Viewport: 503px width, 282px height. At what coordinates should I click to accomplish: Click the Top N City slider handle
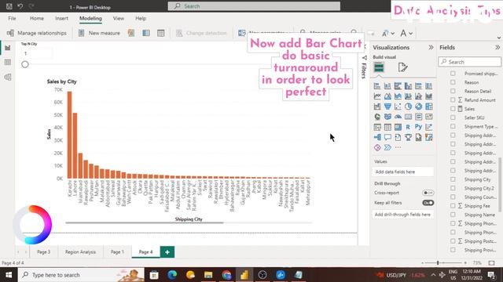click(25, 64)
